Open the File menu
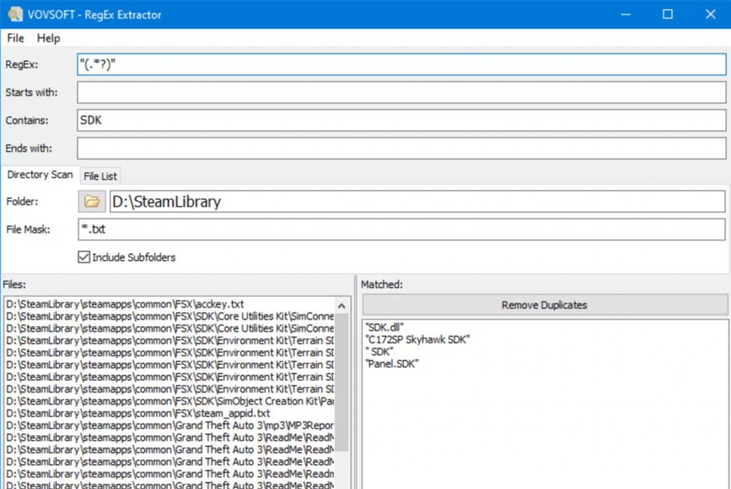Screen dimensions: 731x489 [16, 38]
